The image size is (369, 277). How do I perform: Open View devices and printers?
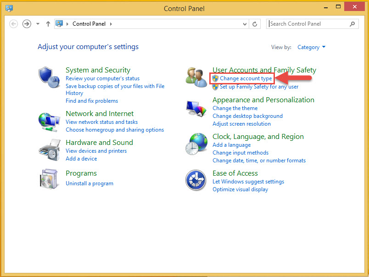pos(96,151)
